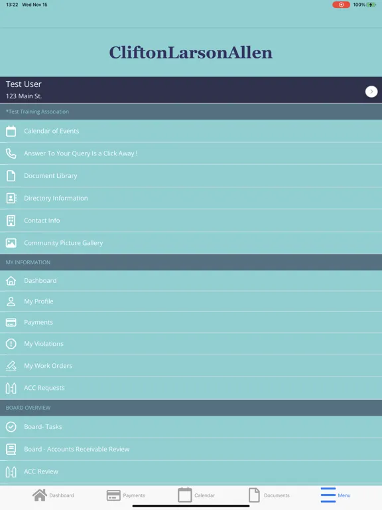
Task: Go to ACC Requests
Action: pyautogui.click(x=191, y=388)
